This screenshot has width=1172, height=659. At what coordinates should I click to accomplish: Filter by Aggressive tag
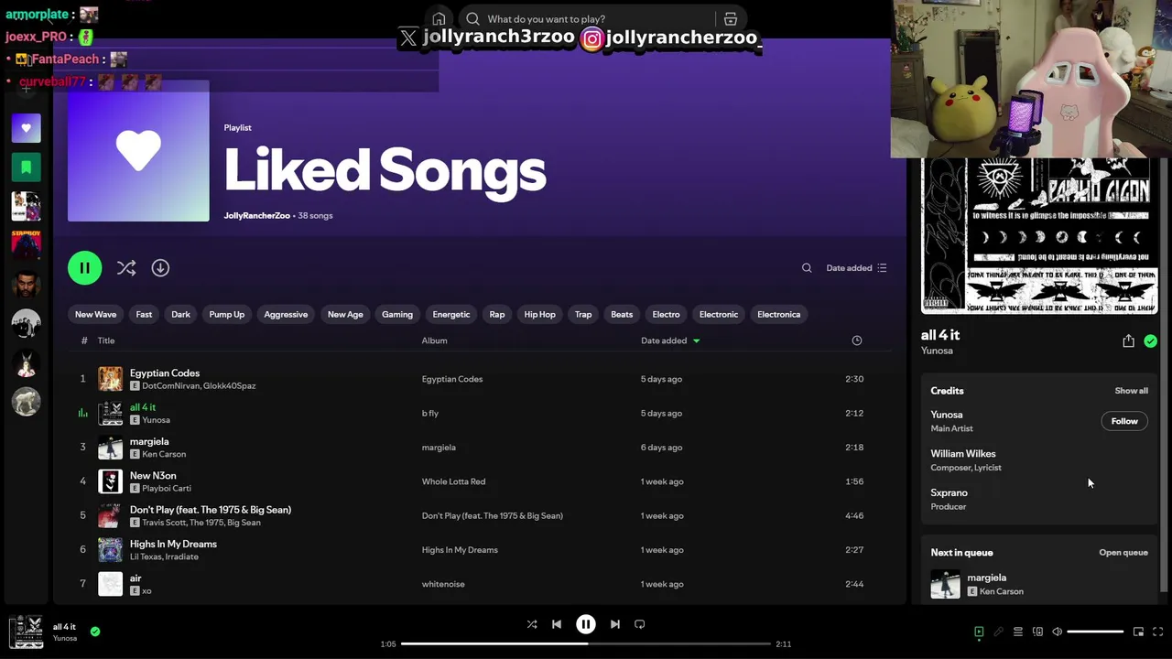[x=286, y=314]
